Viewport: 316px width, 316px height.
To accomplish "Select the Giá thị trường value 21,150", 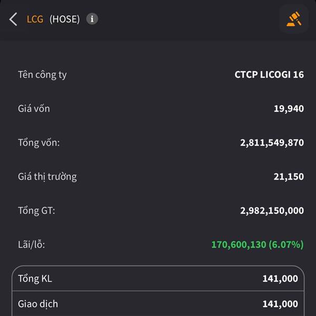I will pos(289,177).
